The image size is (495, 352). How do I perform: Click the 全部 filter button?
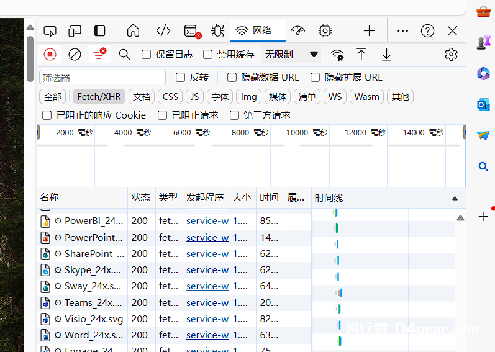tap(53, 97)
